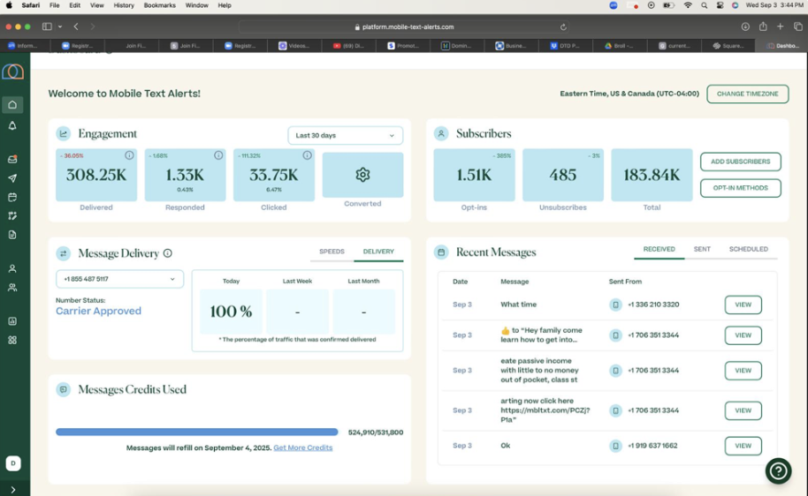Click the Mobile Text Alerts logo
This screenshot has width=808, height=496.
pyautogui.click(x=13, y=71)
